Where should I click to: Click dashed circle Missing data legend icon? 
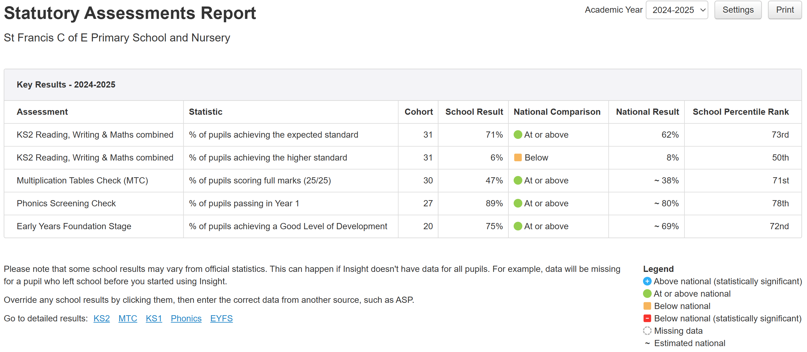tap(647, 331)
